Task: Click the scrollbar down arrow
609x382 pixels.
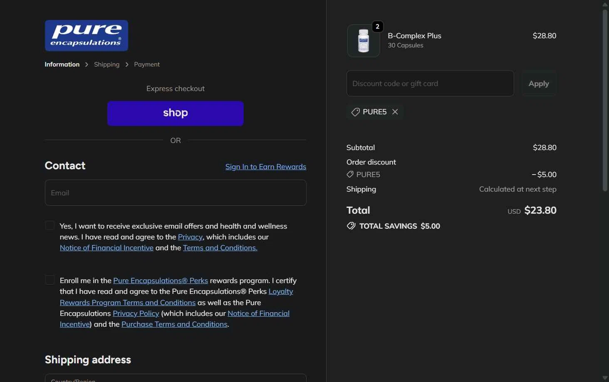Action: pos(605,378)
